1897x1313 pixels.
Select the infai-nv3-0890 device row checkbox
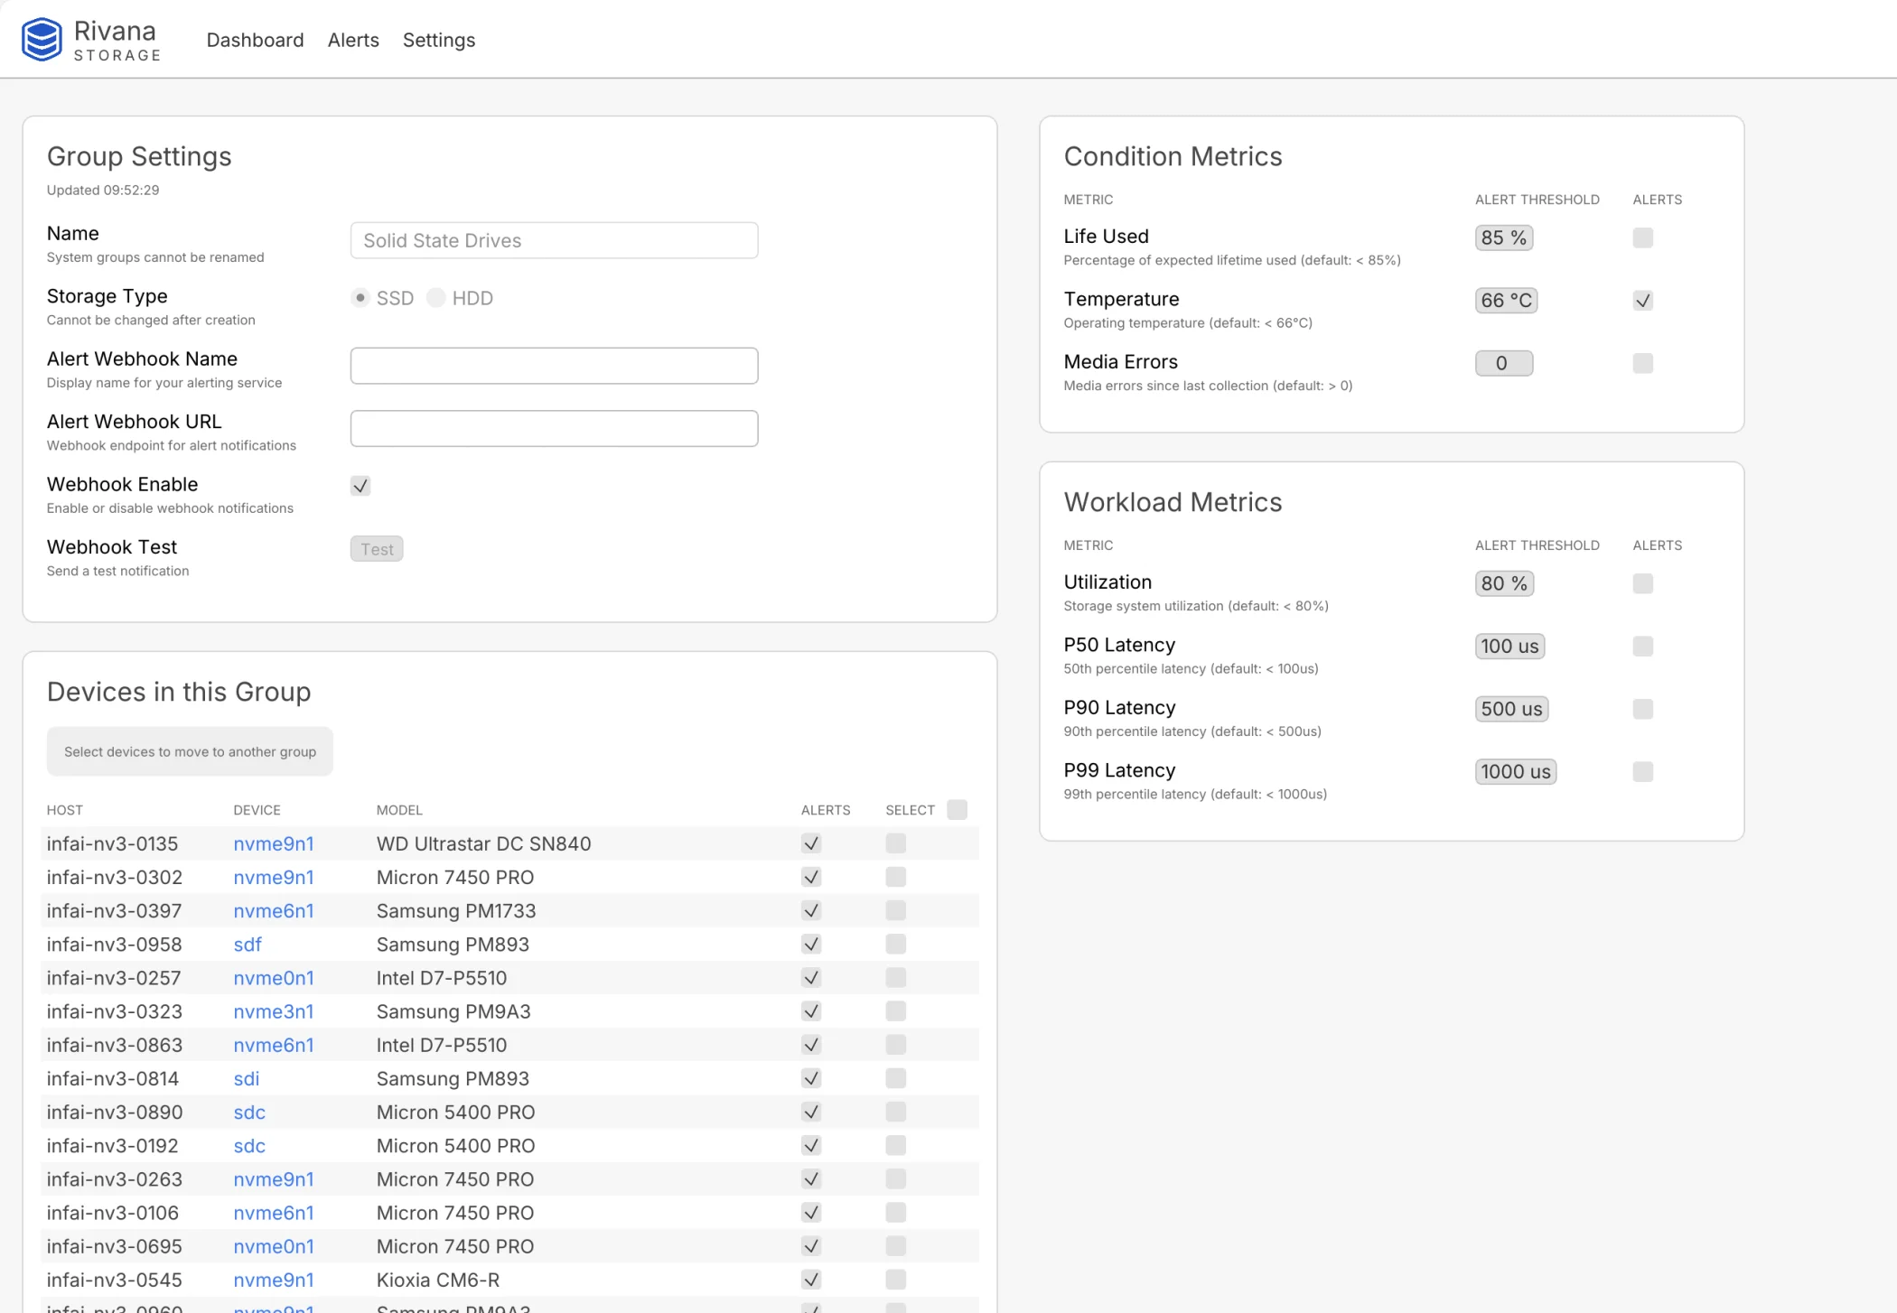[896, 1112]
